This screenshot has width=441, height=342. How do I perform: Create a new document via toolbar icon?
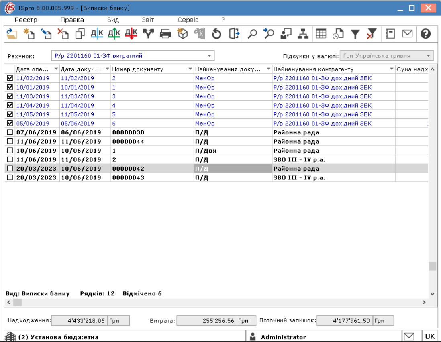[x=29, y=34]
